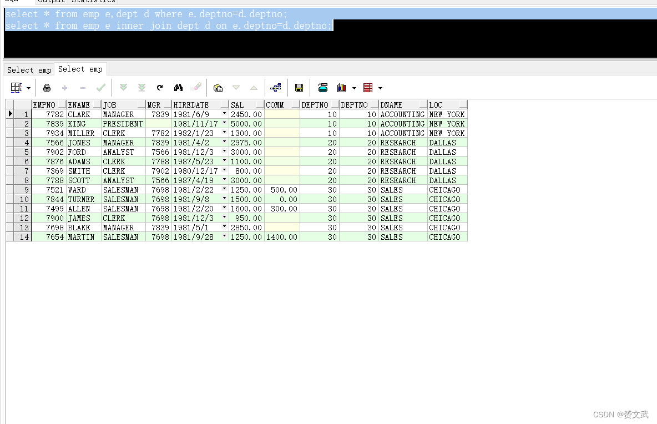Save results with the floppy disk icon
Viewport: 657px width, 424px height.
pos(299,88)
